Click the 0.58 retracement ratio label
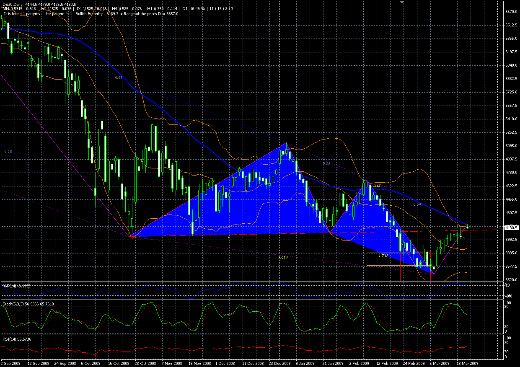Viewport: 520px width, 367px height. click(327, 164)
